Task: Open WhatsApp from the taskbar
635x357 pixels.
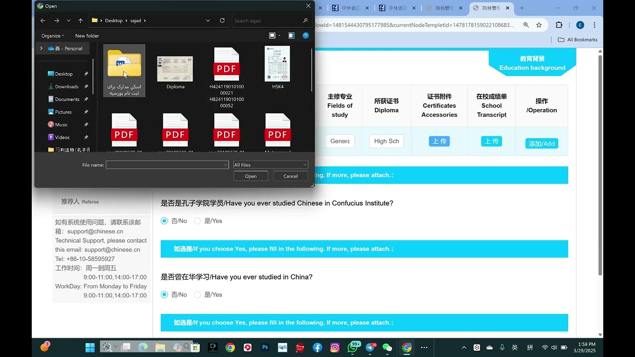Action: [x=353, y=347]
